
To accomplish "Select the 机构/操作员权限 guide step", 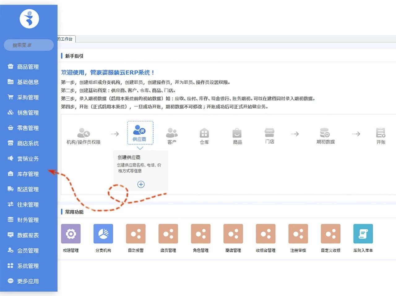I will 84,136.
